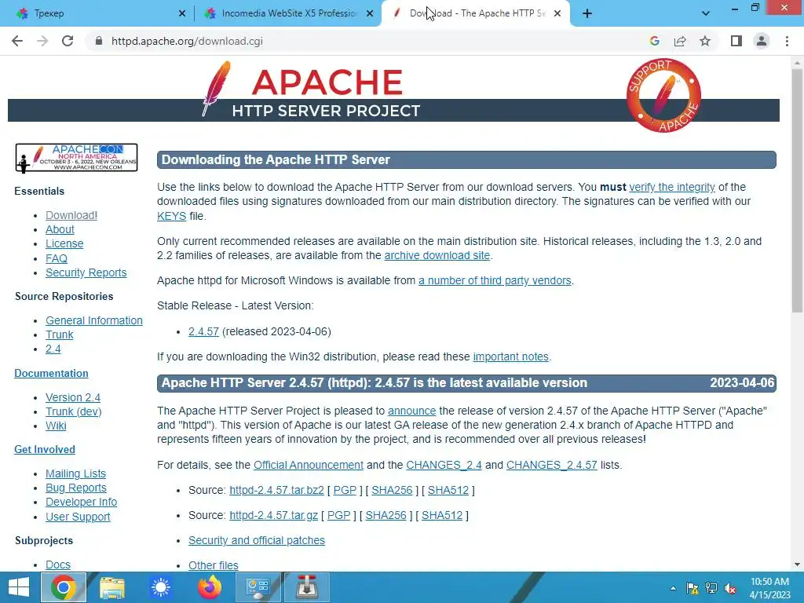Open a number of third party vendors link
This screenshot has width=804, height=603.
[x=495, y=280]
